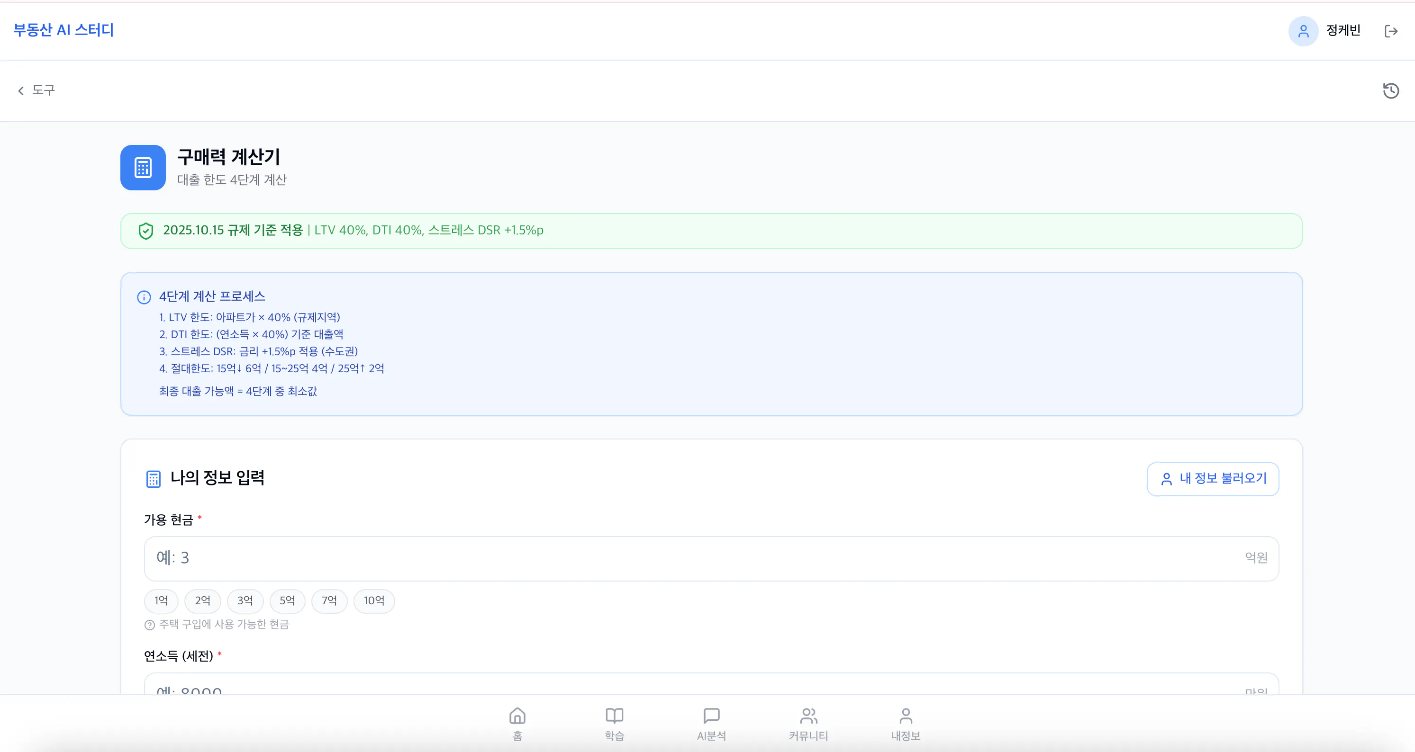The height and width of the screenshot is (752, 1415).
Task: Click the logout icon next to 정케빈
Action: (x=1391, y=31)
